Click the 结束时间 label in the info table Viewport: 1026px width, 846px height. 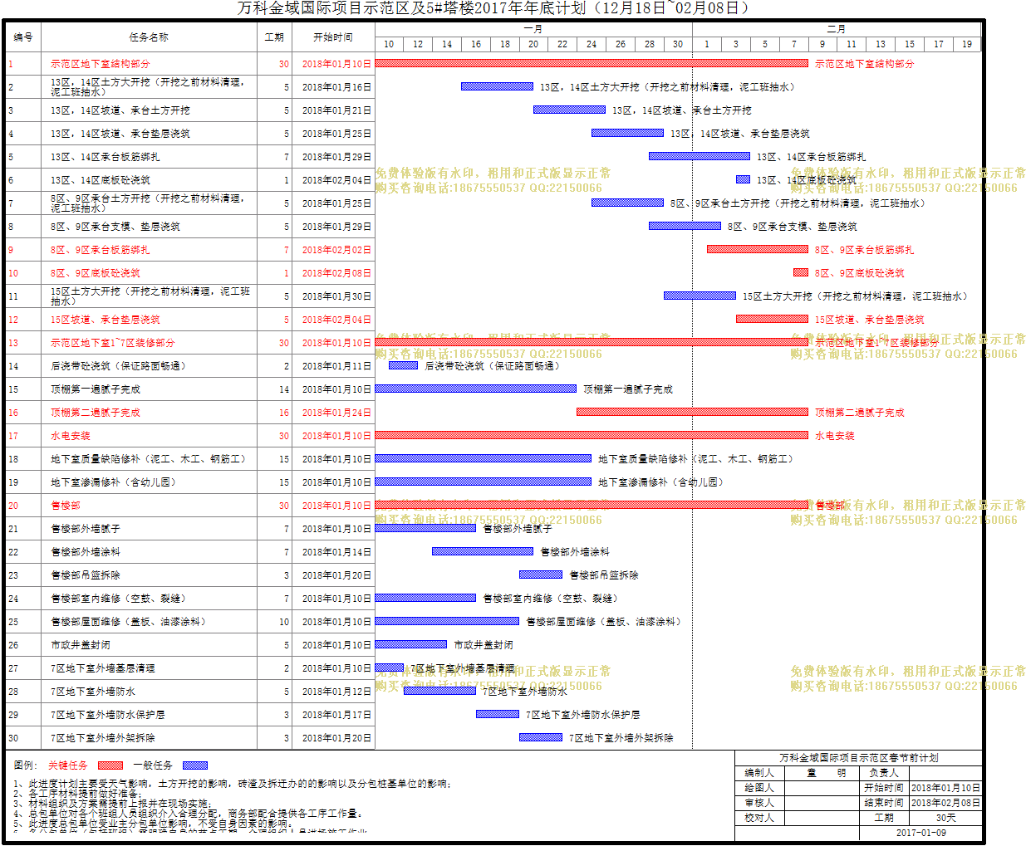[884, 803]
